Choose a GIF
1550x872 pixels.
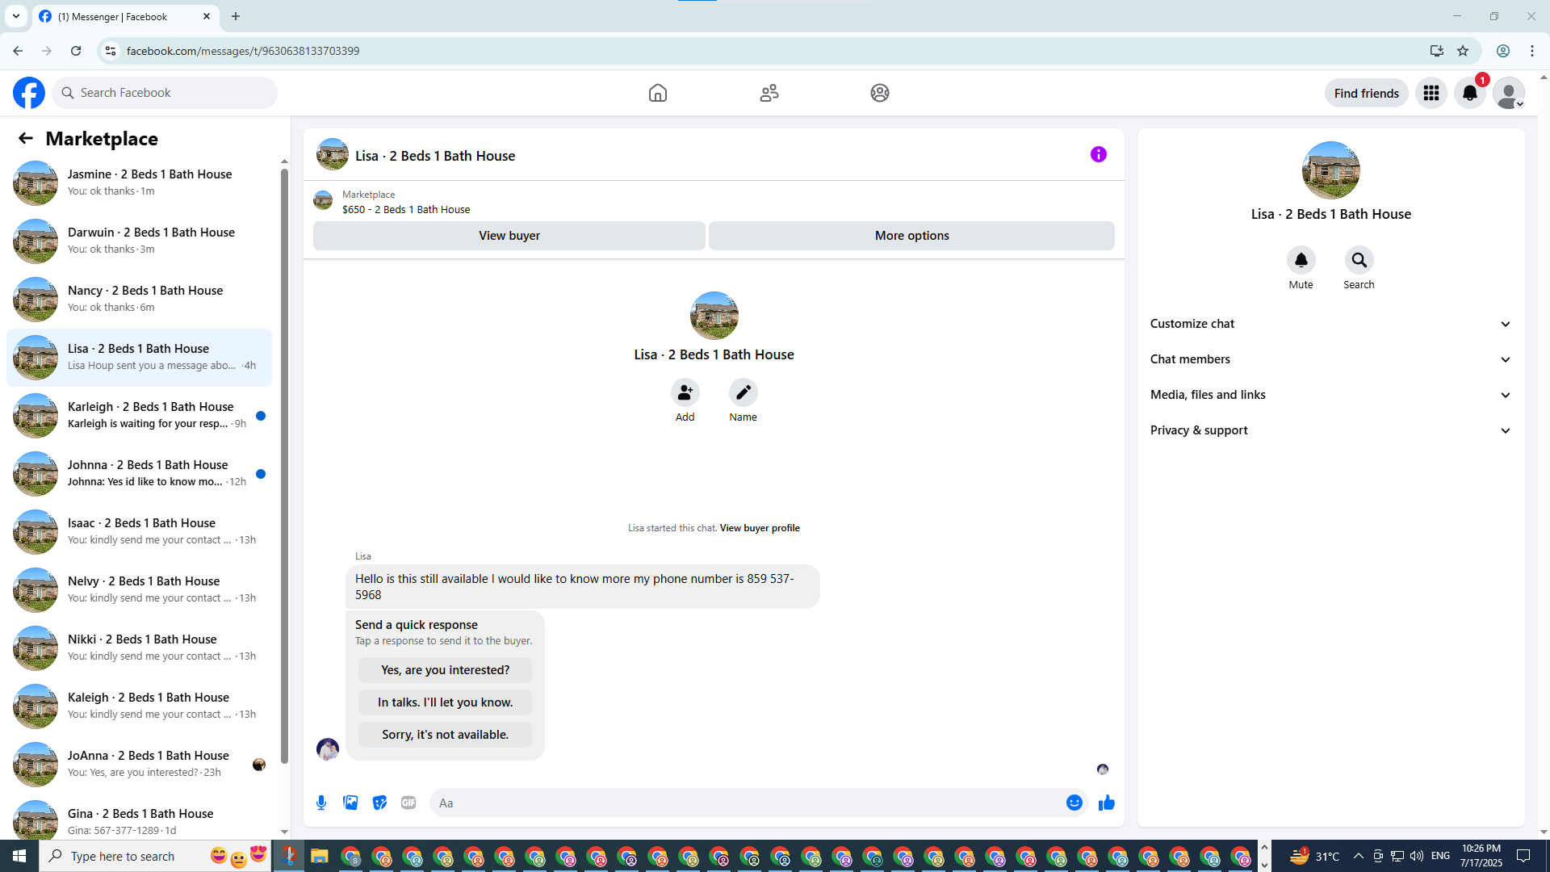[x=408, y=803]
